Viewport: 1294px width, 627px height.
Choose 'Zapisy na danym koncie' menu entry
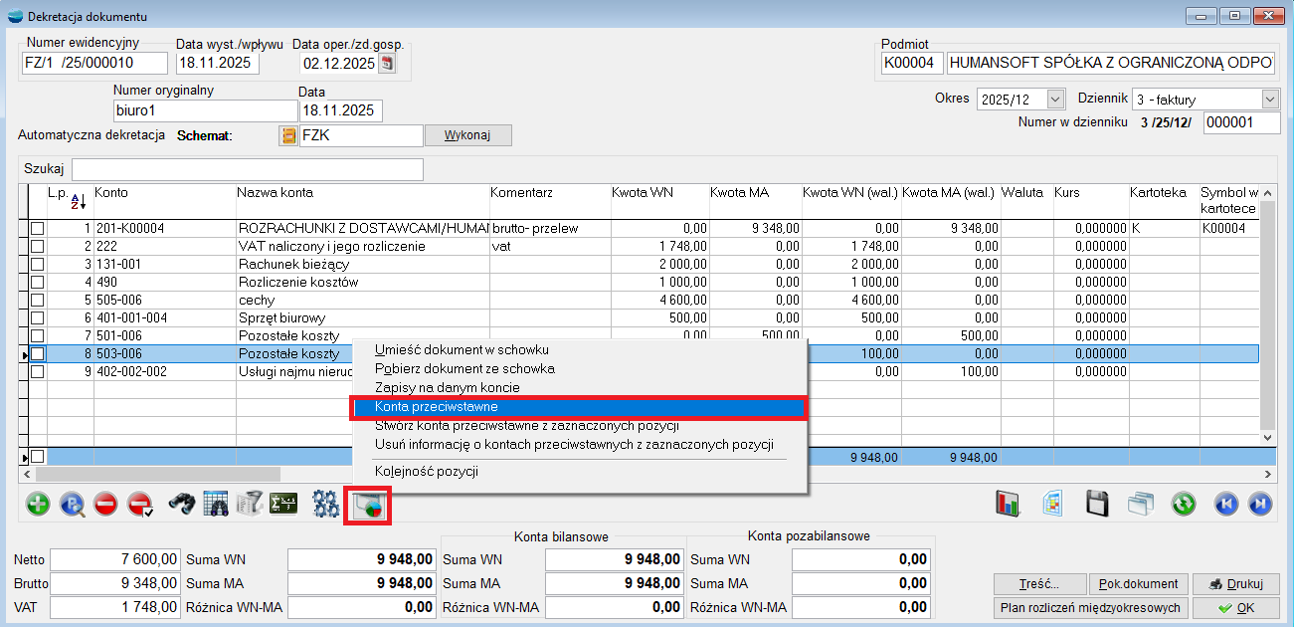tap(447, 387)
